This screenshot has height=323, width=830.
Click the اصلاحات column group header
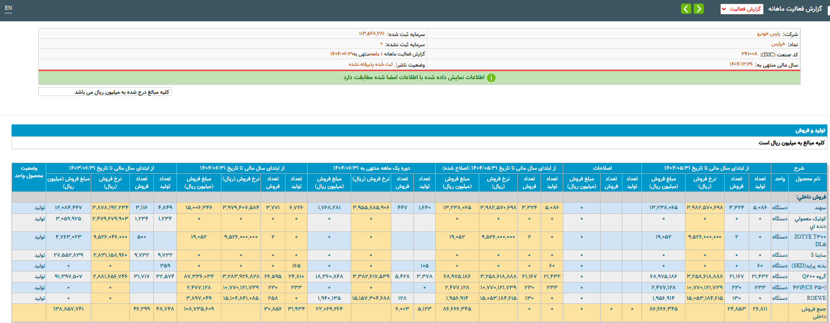[602, 168]
